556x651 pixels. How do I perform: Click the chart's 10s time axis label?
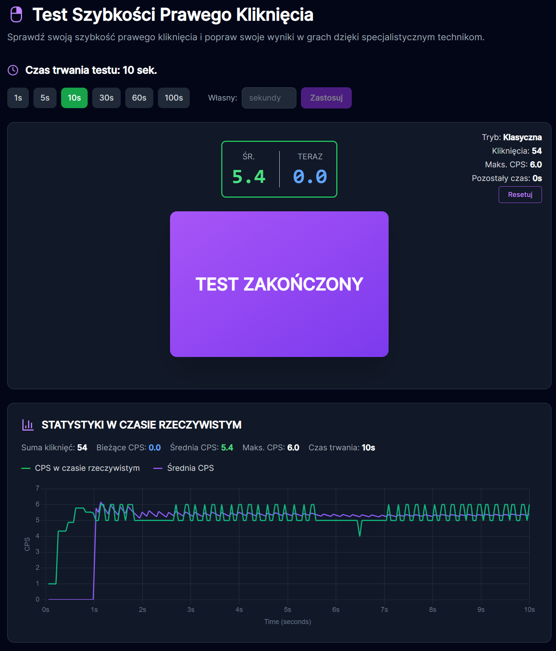[529, 610]
